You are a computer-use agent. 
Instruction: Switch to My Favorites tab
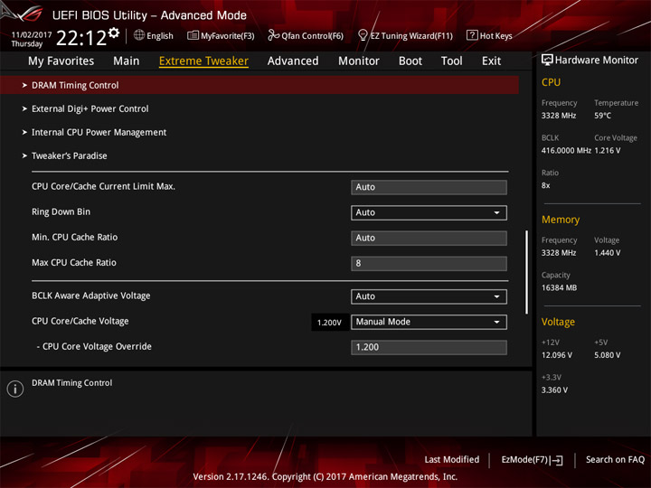coord(61,61)
